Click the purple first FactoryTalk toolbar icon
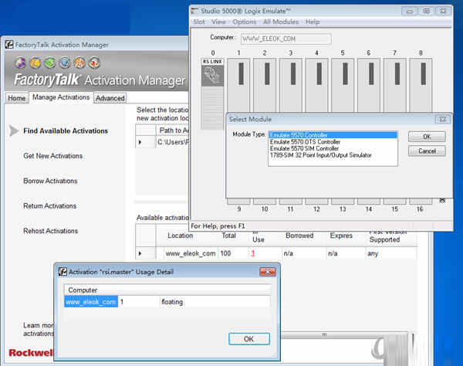463x366 pixels. pyautogui.click(x=22, y=63)
